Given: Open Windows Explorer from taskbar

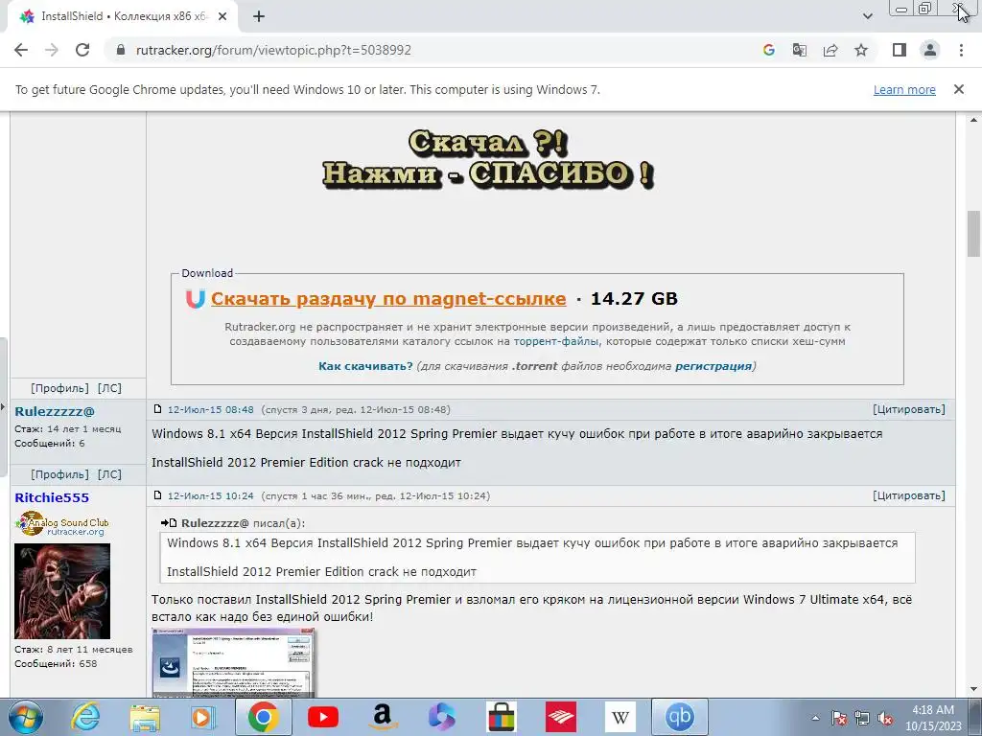Looking at the screenshot, I should [x=145, y=717].
